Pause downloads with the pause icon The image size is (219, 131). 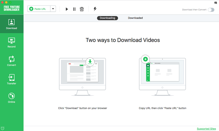pos(74,9)
